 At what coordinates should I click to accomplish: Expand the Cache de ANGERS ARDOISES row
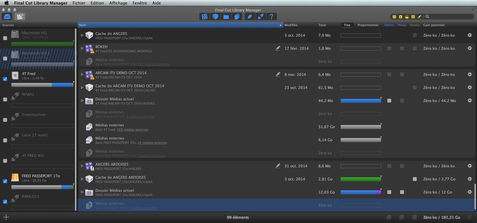[x=82, y=179]
